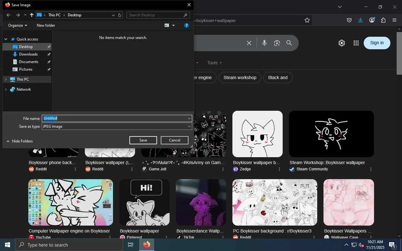Create a New folder
Image resolution: width=402 pixels, height=251 pixels.
(46, 25)
